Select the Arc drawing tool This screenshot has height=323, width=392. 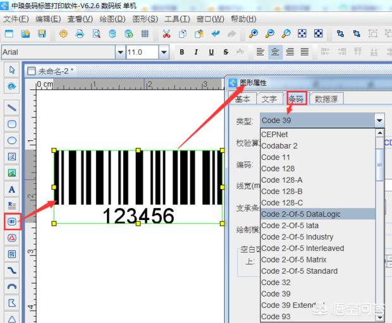(x=12, y=287)
